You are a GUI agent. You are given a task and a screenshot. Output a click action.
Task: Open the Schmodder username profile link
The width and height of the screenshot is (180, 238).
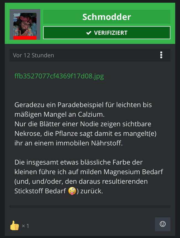tap(107, 17)
